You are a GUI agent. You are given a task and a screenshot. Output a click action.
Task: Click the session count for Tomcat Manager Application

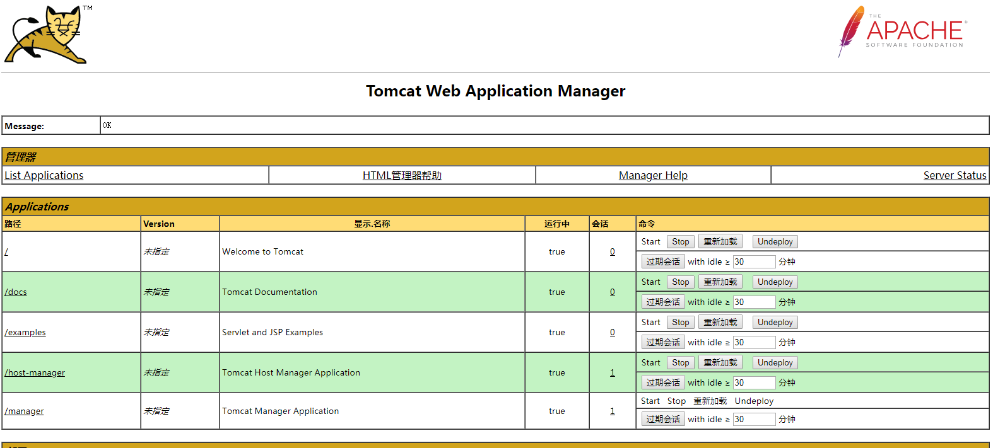(613, 411)
